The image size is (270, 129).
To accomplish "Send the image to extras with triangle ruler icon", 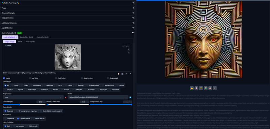I will pyautogui.click(x=215, y=88).
